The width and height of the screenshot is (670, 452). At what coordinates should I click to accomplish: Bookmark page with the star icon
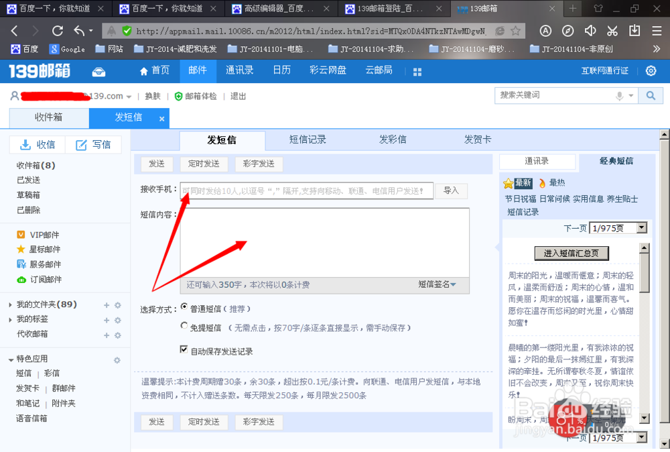pyautogui.click(x=516, y=31)
